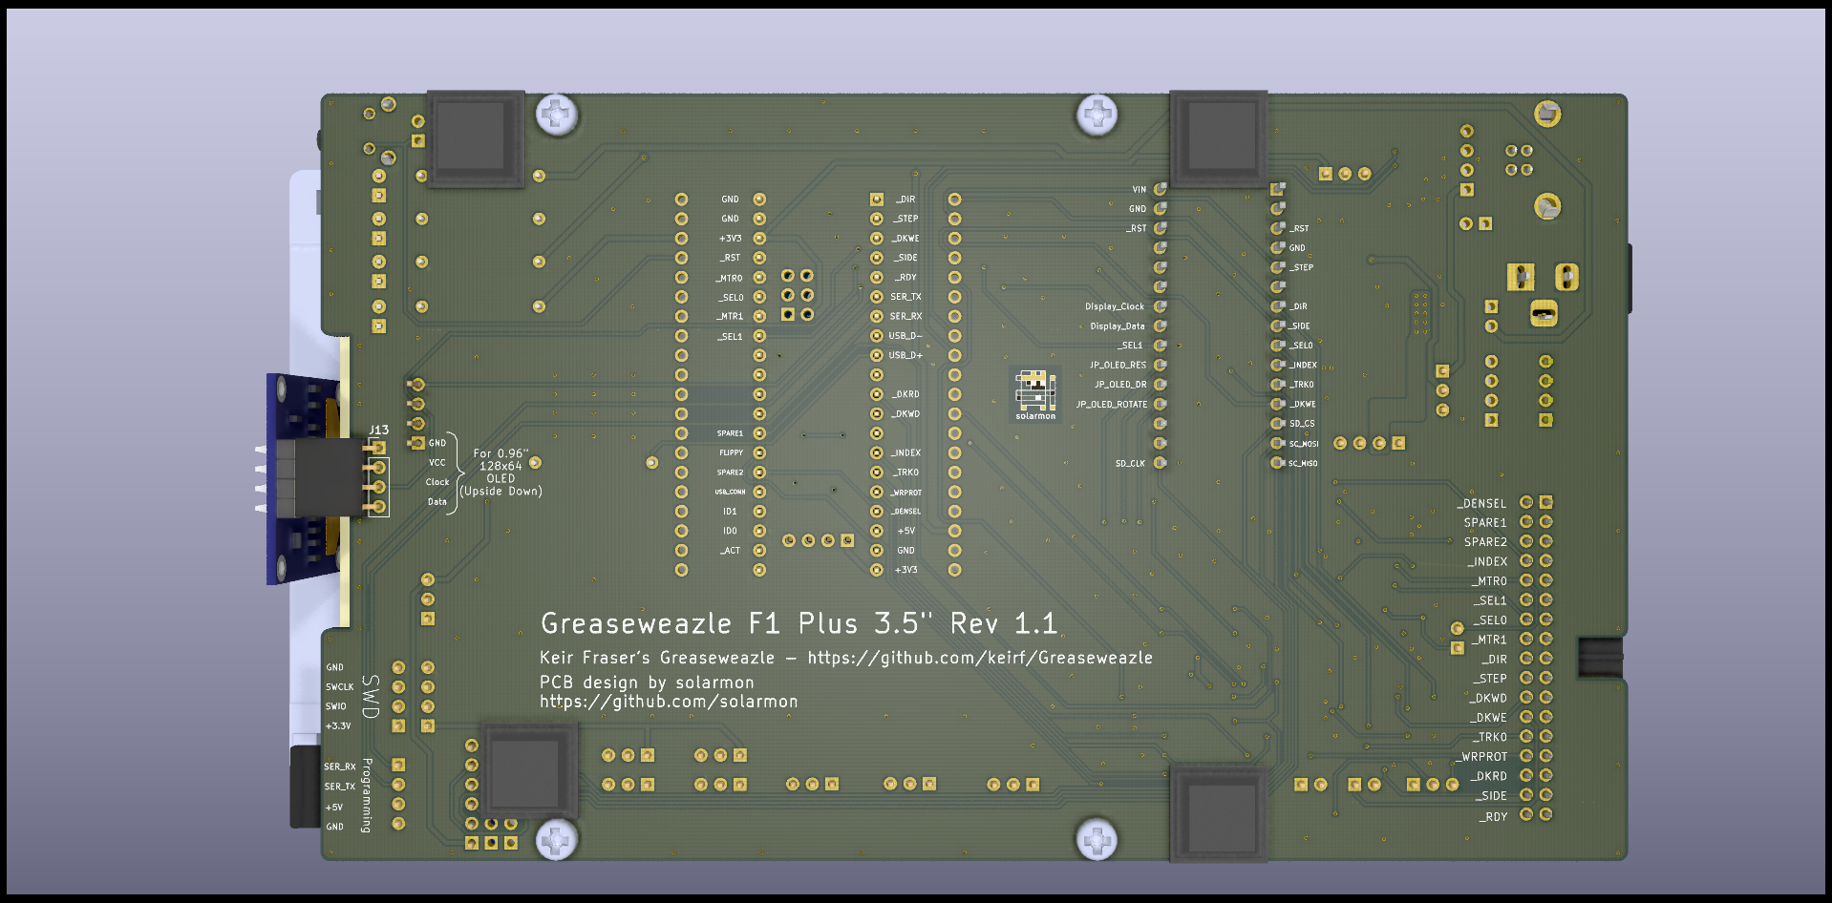Viewport: 1832px width, 903px height.
Task: Click the _ACT pin label
Action: point(730,551)
